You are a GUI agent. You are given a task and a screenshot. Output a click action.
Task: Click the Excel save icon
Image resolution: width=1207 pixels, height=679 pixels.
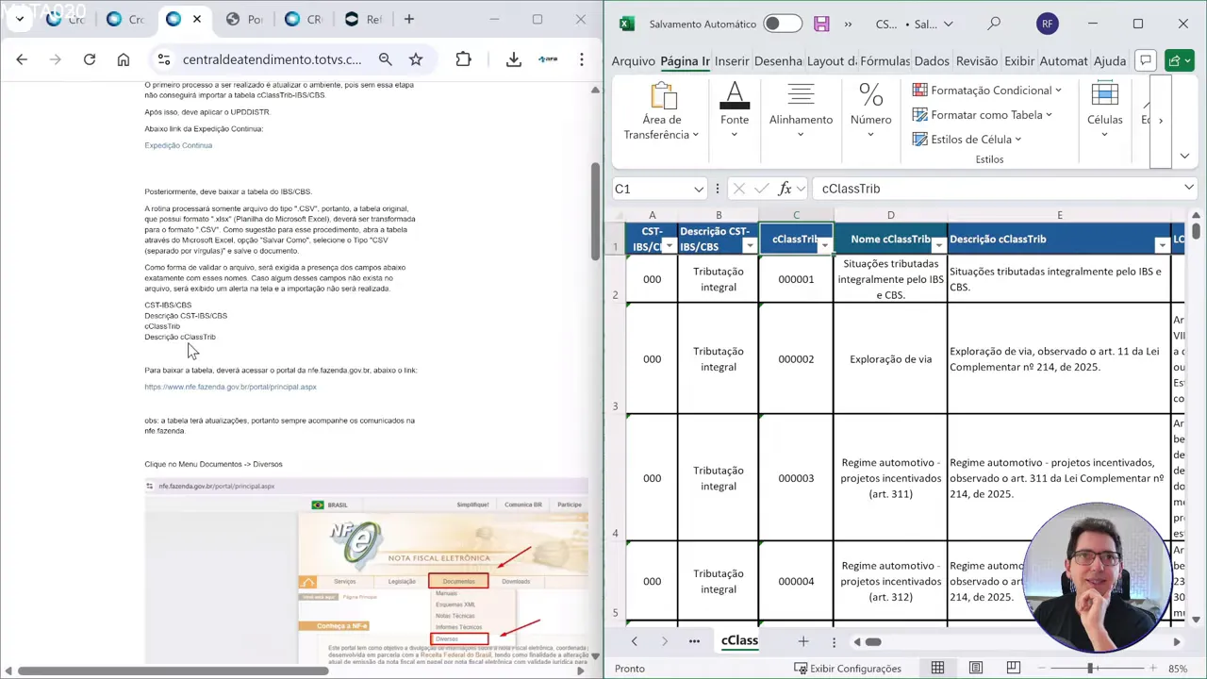(821, 24)
